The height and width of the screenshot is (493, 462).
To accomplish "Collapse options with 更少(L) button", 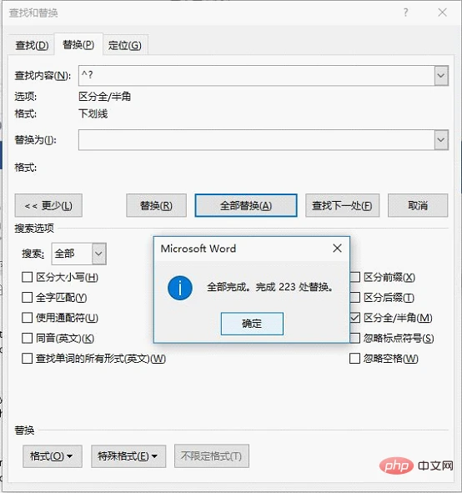I will pyautogui.click(x=48, y=206).
